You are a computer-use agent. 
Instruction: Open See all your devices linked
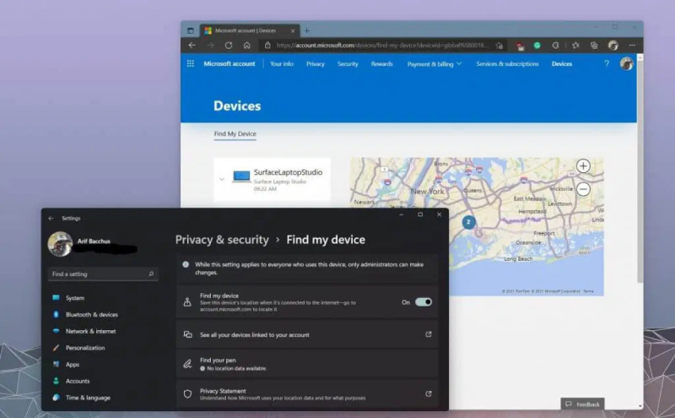(307, 334)
